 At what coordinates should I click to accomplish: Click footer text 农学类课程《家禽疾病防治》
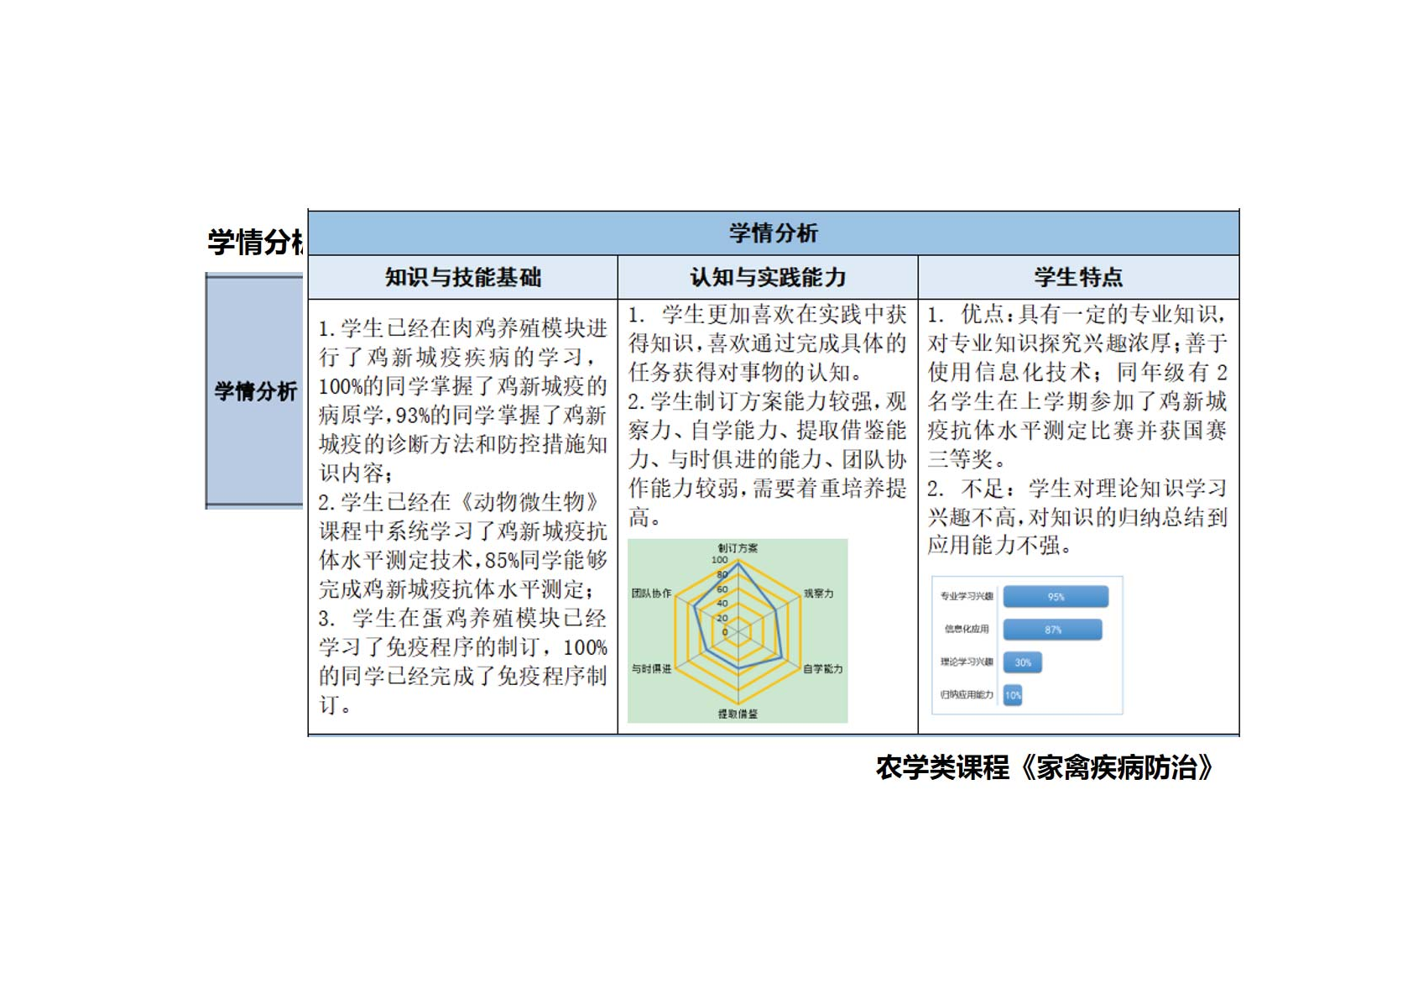point(1045,767)
